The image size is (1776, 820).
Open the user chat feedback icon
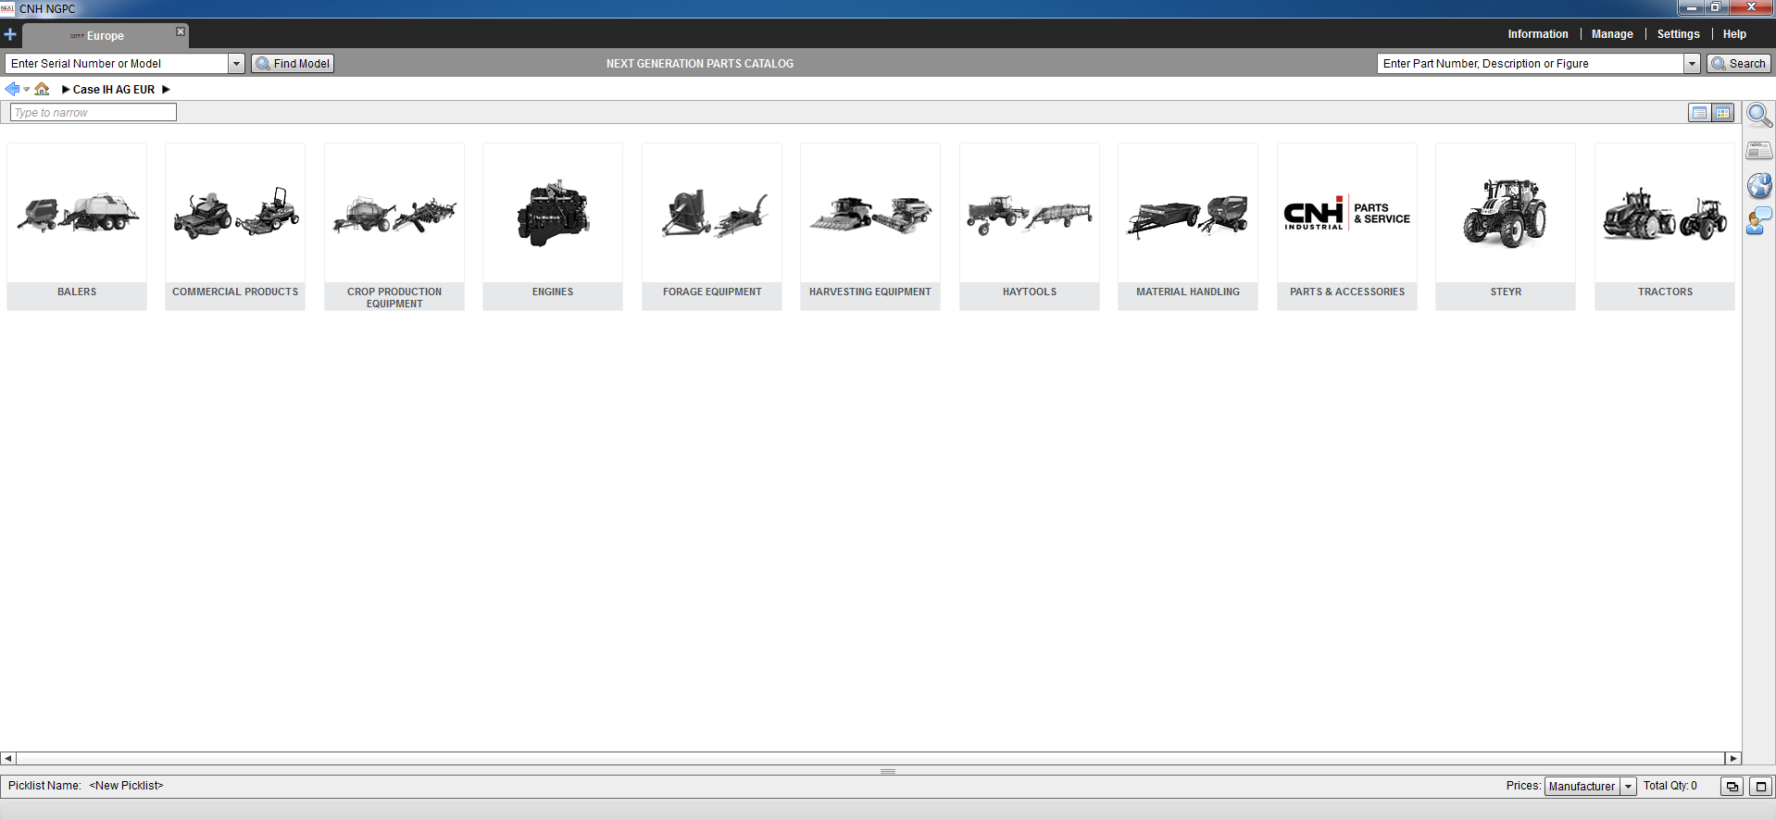click(x=1758, y=221)
